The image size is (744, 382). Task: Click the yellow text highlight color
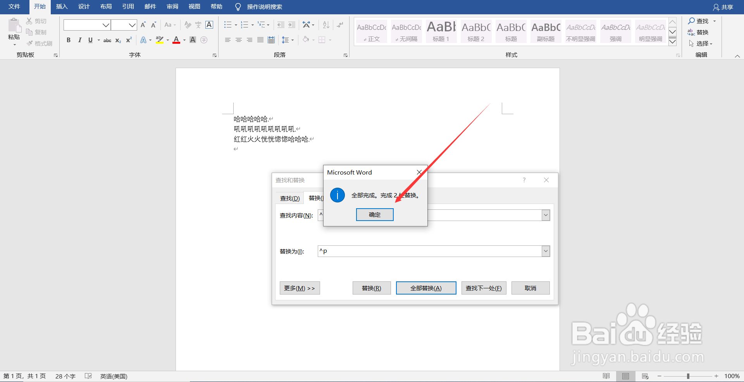pos(159,40)
